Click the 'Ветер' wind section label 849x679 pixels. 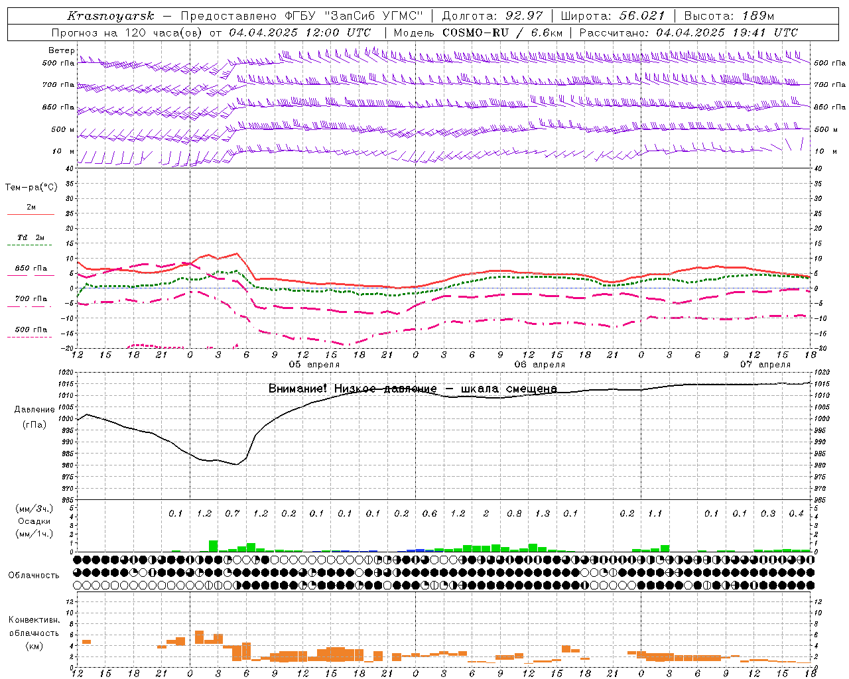tap(61, 50)
